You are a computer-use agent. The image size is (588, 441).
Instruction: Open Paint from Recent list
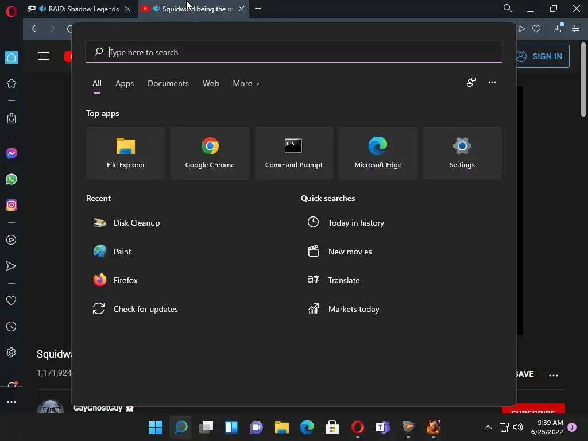tap(113, 252)
